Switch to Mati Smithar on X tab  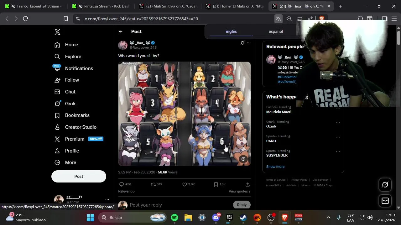[168, 6]
